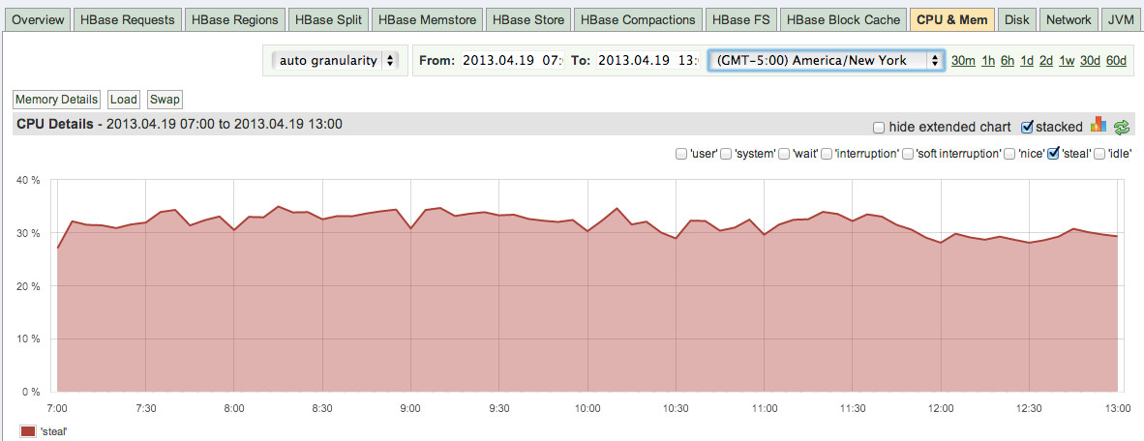Switch to the HBase Memstore tab
The width and height of the screenshot is (1144, 441).
click(x=427, y=19)
